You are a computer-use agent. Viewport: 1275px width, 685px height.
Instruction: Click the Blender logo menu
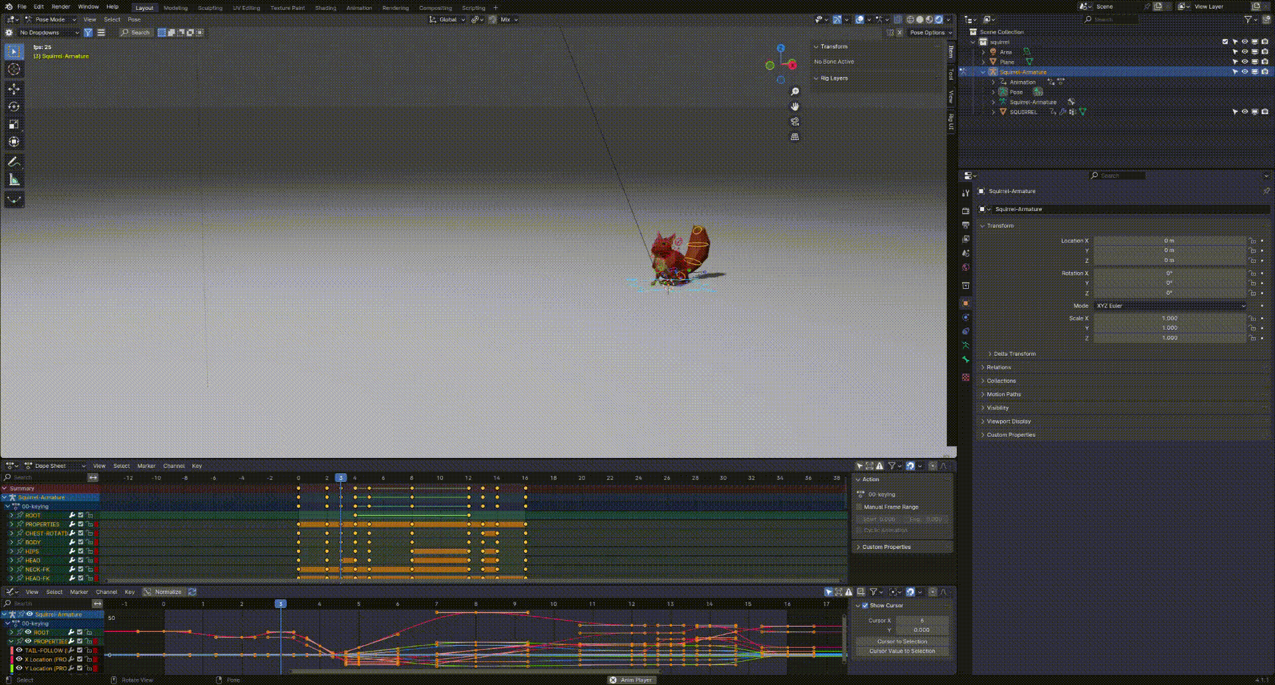pyautogui.click(x=9, y=7)
